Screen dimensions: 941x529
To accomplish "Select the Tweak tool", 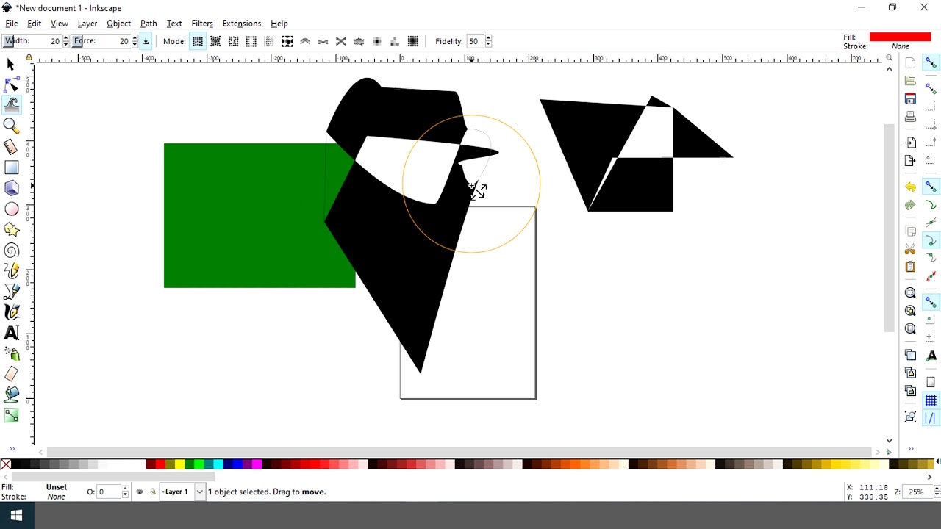I will 11,106.
